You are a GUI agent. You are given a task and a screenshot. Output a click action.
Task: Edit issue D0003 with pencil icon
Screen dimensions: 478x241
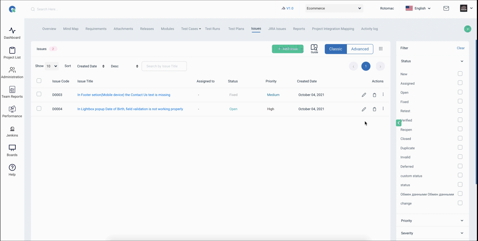364,95
